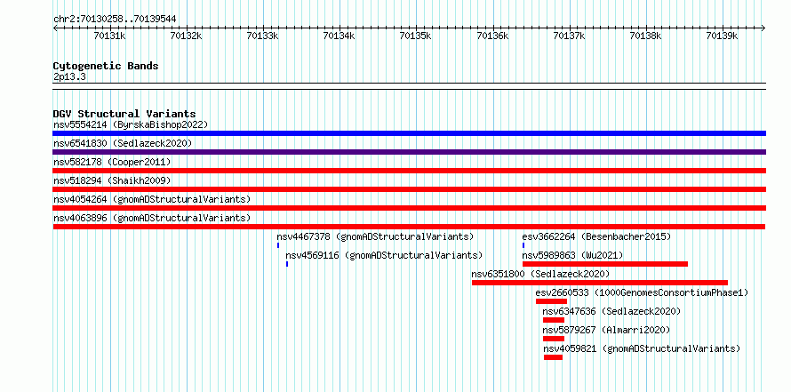The image size is (791, 392).
Task: Click the nsv4569116 (gnomADStructuralVariants) label
Action: click(385, 255)
